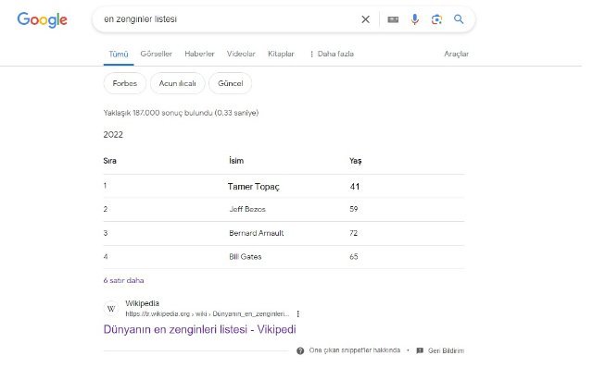
Task: Click the tr.wikipedia.org URL breadcrumb
Action: (x=208, y=314)
